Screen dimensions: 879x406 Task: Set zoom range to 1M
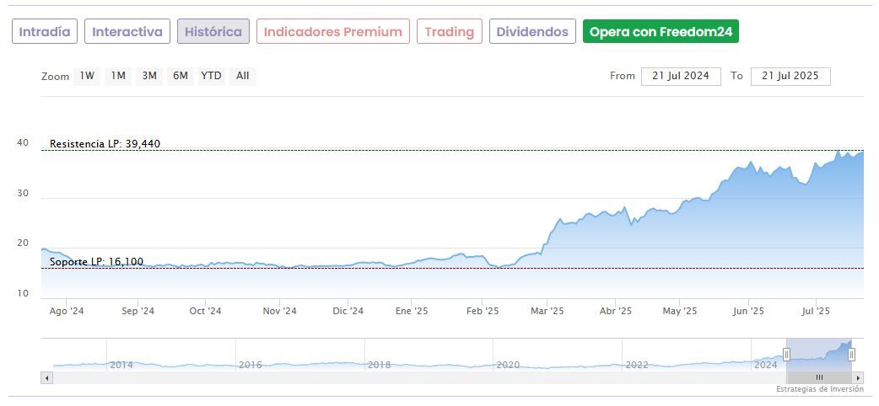pos(118,76)
